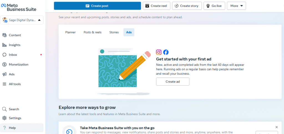
Task: Click Take Meta Business Suite on the go title
Action: click(x=117, y=128)
